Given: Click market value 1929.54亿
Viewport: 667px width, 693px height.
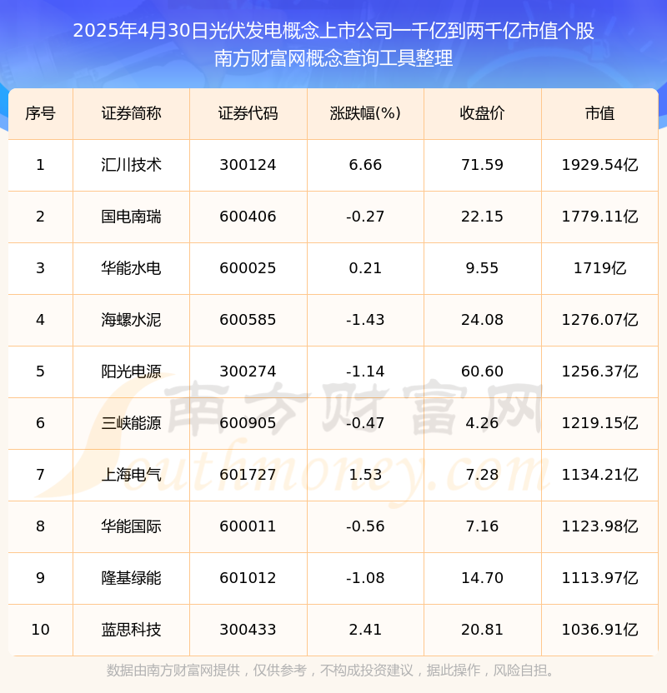Looking at the screenshot, I should 599,165.
